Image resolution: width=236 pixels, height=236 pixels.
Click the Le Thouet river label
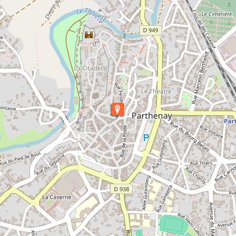pyautogui.click(x=90, y=13)
